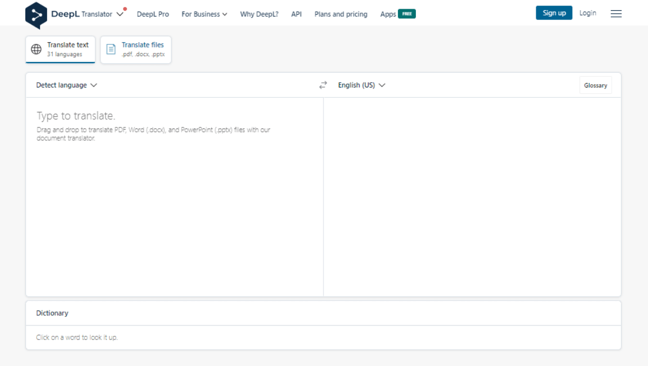This screenshot has height=366, width=648.
Task: Click the Login link
Action: [x=588, y=13]
